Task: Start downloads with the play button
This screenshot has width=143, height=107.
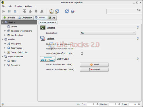Action: pos(4,11)
